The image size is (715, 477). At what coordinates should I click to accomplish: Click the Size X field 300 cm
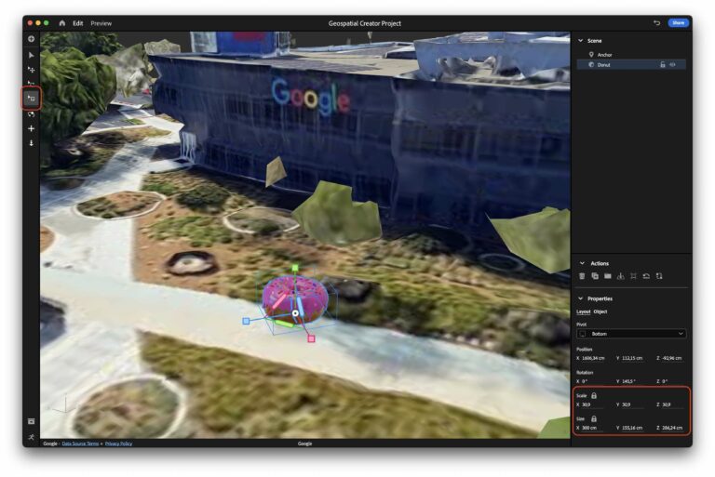(592, 428)
